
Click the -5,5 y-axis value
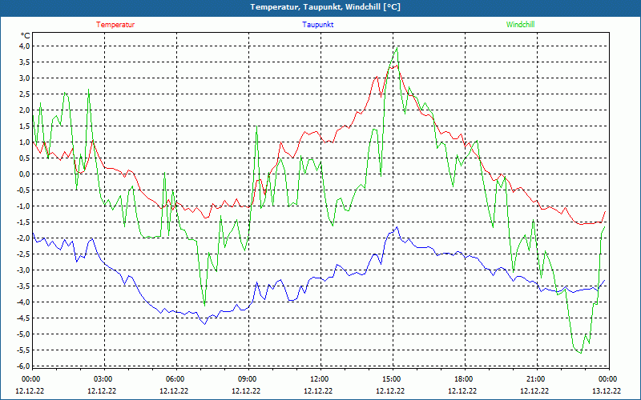(23, 350)
